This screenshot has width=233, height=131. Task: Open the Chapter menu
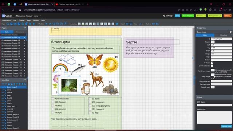[x=21, y=20]
